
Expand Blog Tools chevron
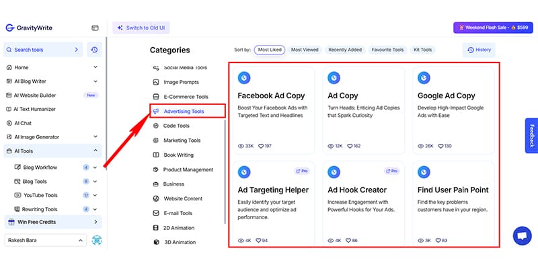pos(95,182)
